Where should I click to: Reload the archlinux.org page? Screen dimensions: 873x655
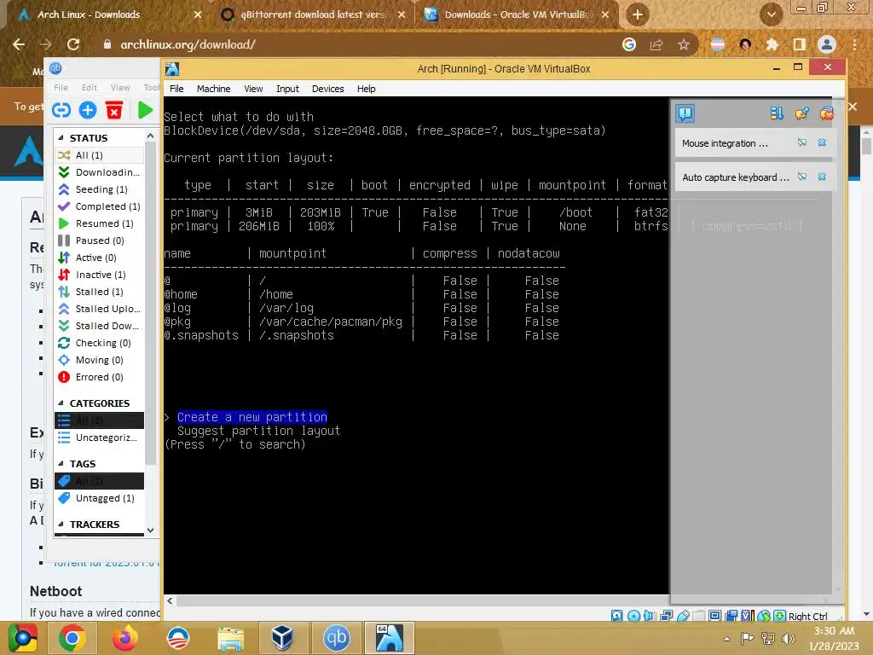coord(73,44)
